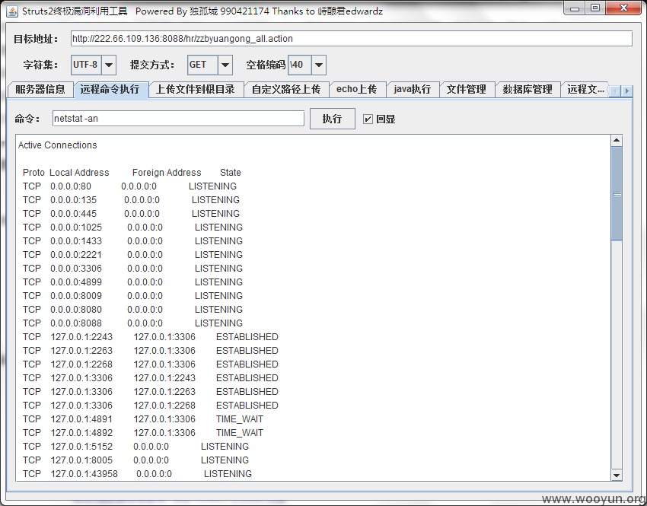647x506 pixels.
Task: Click the output scrollbar up arrow
Action: click(617, 141)
